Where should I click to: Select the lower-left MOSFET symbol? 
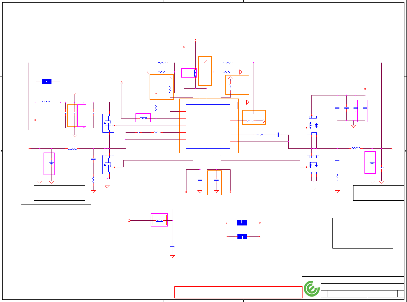[x=108, y=165]
